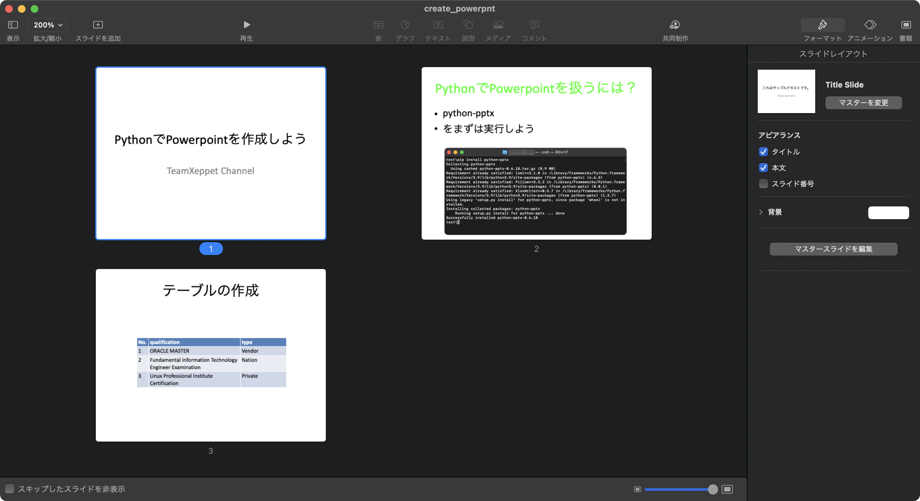Select slide 2 with terminal screenshot
The width and height of the screenshot is (920, 501).
tap(536, 153)
